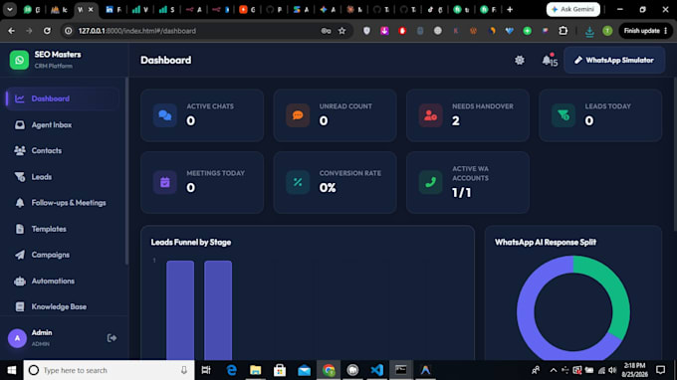Screen dimensions: 677x380
Task: Open Microsoft Edge from taskbar
Action: [231, 370]
